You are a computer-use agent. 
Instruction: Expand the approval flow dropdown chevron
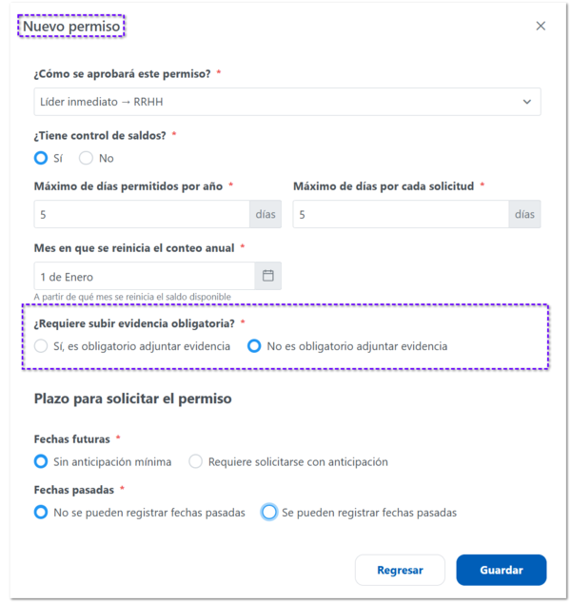point(527,102)
